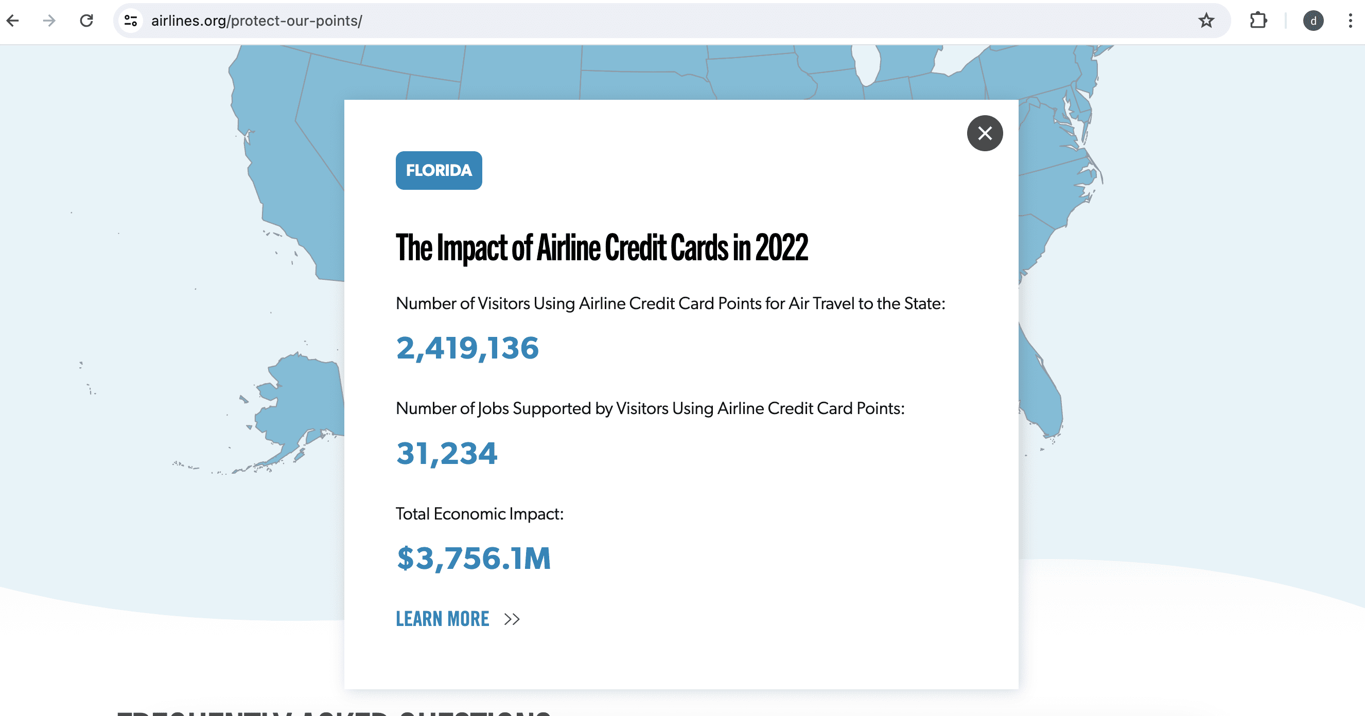Click the Impact of Airline Credit Cards heading

click(x=602, y=247)
